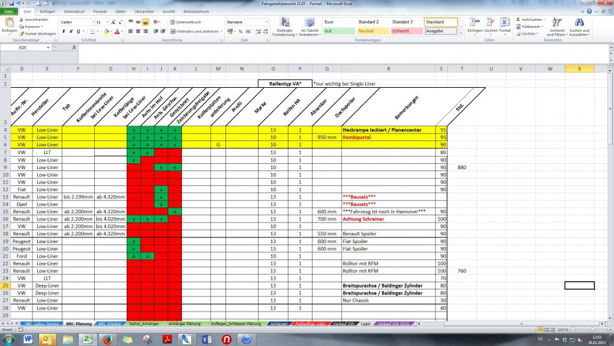Click the fx insert function icon
This screenshot has width=614, height=346.
(x=74, y=47)
